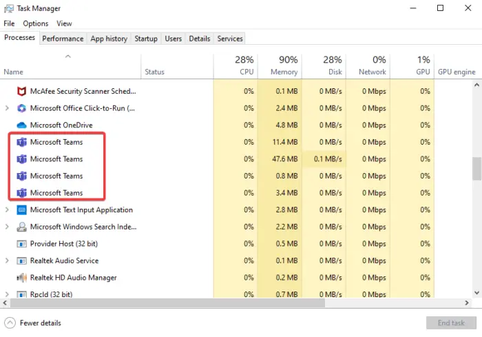Sort processes by CPU column

pos(235,66)
